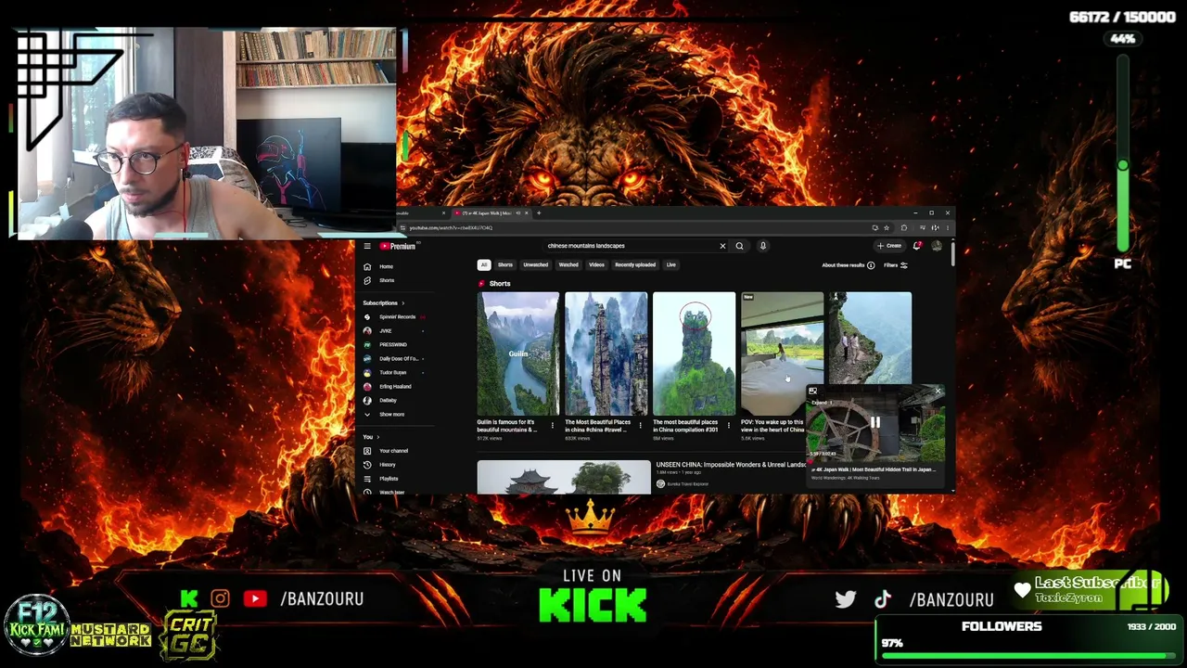Open the account avatar menu
The width and height of the screenshot is (1187, 668).
tap(937, 246)
